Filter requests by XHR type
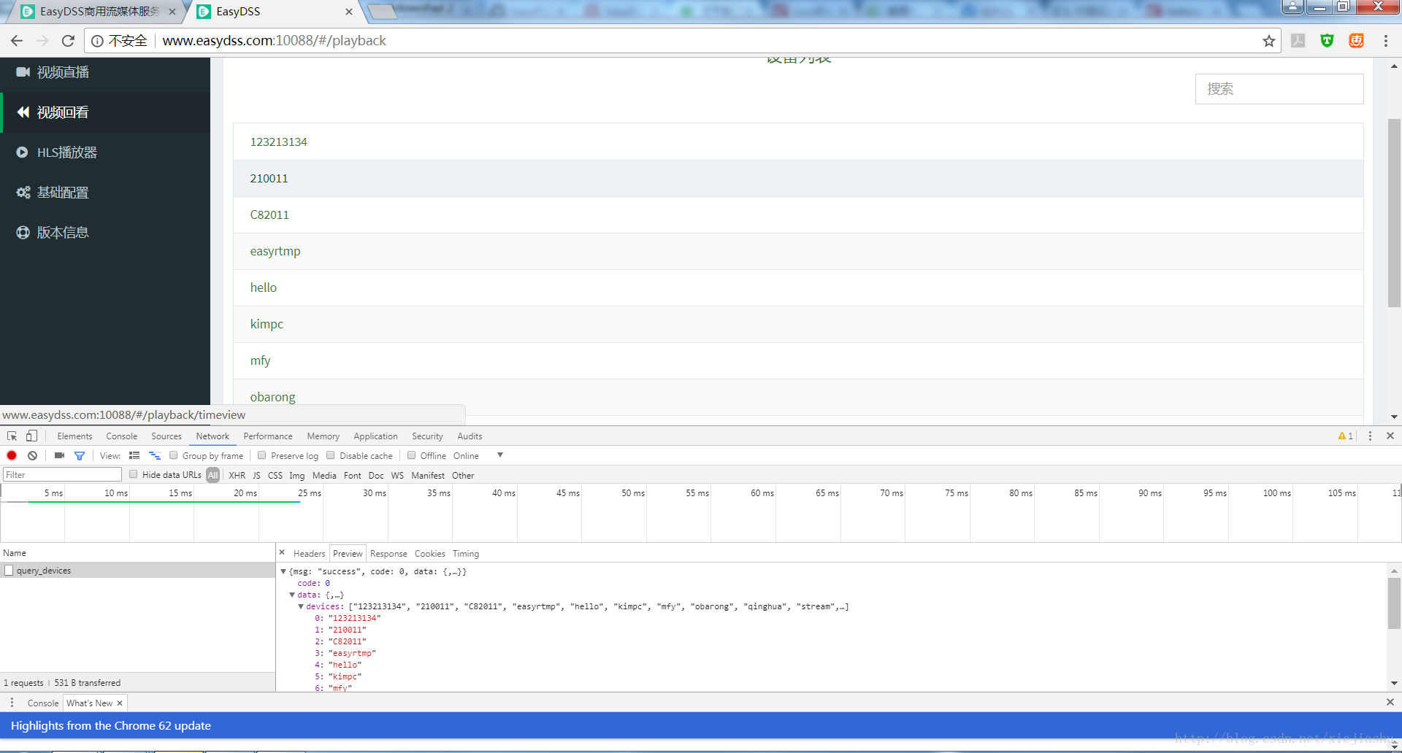 [x=237, y=475]
